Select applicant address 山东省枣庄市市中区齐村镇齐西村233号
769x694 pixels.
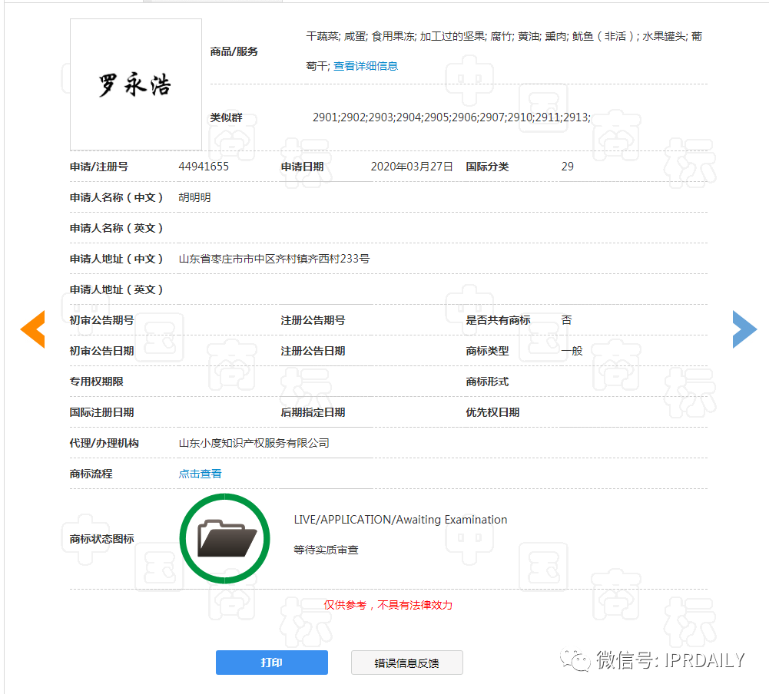pyautogui.click(x=274, y=259)
